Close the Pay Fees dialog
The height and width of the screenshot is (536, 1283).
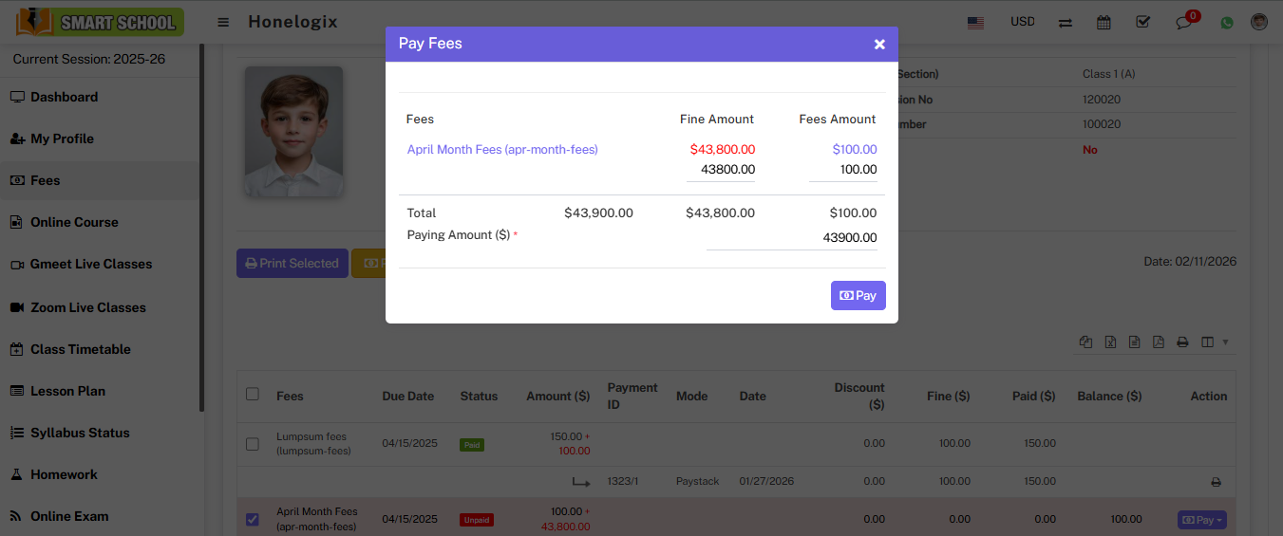pos(879,45)
